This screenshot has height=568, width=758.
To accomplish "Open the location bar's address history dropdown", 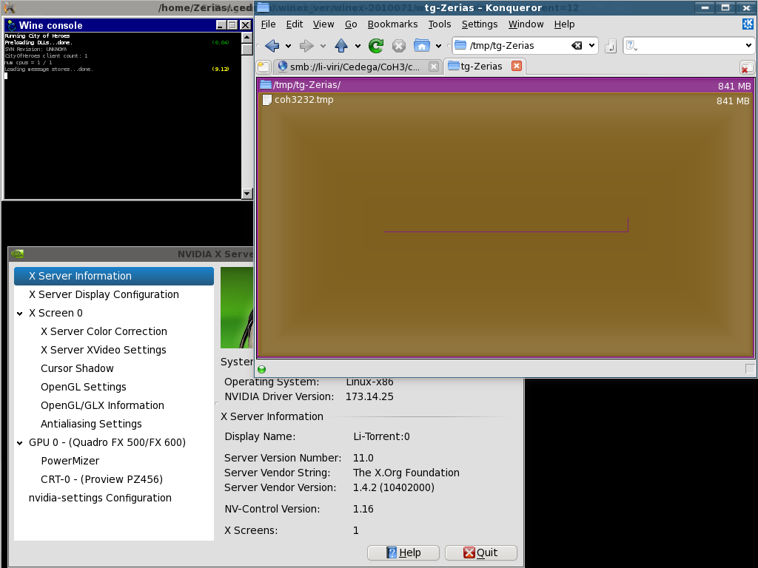I will pos(592,46).
